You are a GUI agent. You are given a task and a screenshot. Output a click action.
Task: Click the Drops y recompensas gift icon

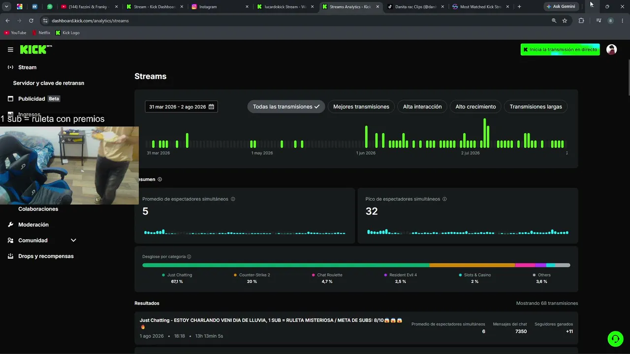point(10,256)
